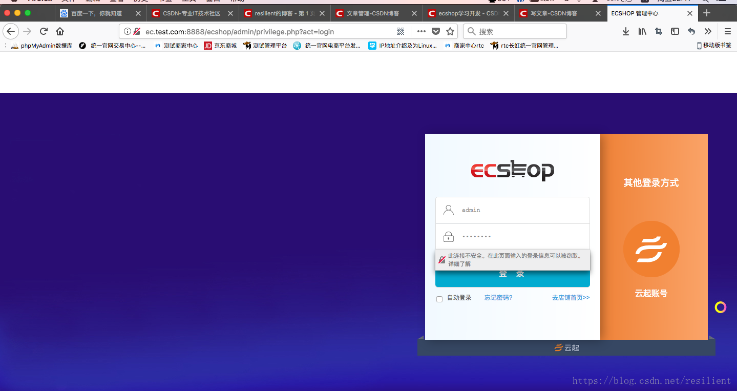
Task: Click the undo arrow toolbar icon
Action: [x=691, y=31]
